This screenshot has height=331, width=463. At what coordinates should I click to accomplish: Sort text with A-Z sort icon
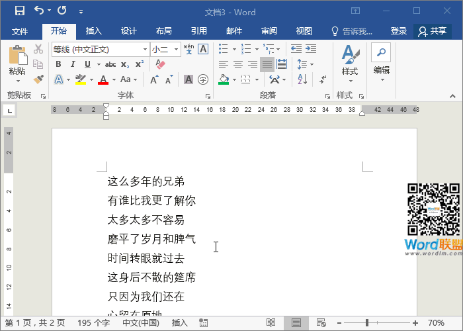pos(302,79)
